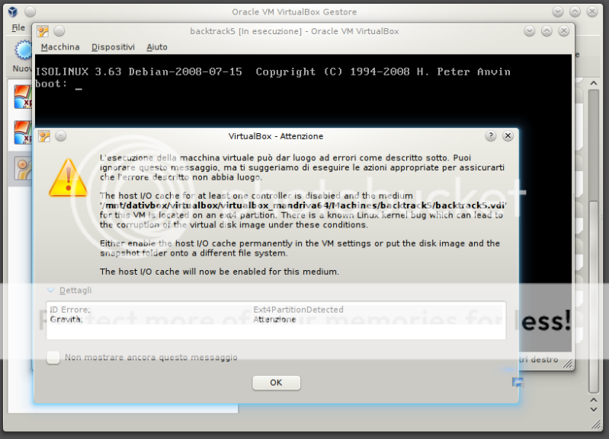Click OK in the Attenzione dialog

[x=276, y=383]
